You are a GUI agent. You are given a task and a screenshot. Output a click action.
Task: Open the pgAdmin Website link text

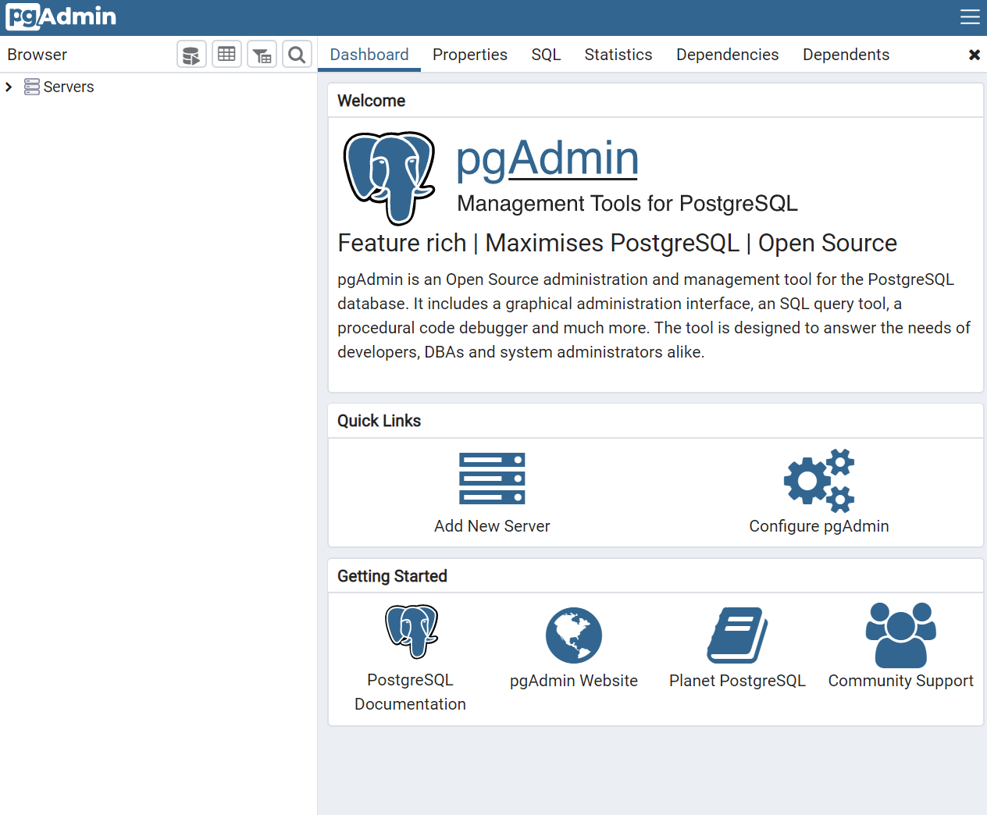pos(574,681)
